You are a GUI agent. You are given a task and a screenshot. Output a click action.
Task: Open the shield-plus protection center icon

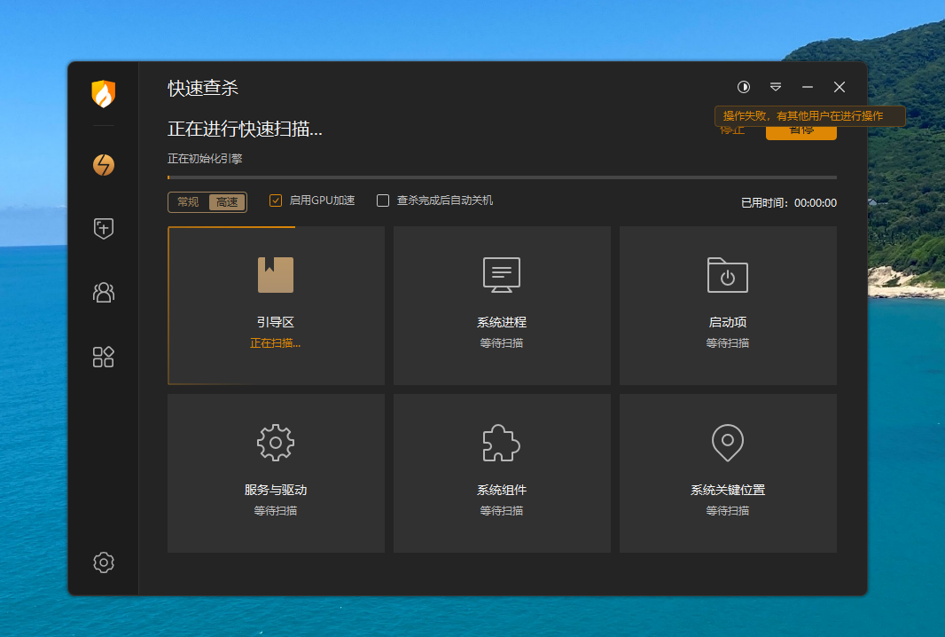[x=103, y=229]
